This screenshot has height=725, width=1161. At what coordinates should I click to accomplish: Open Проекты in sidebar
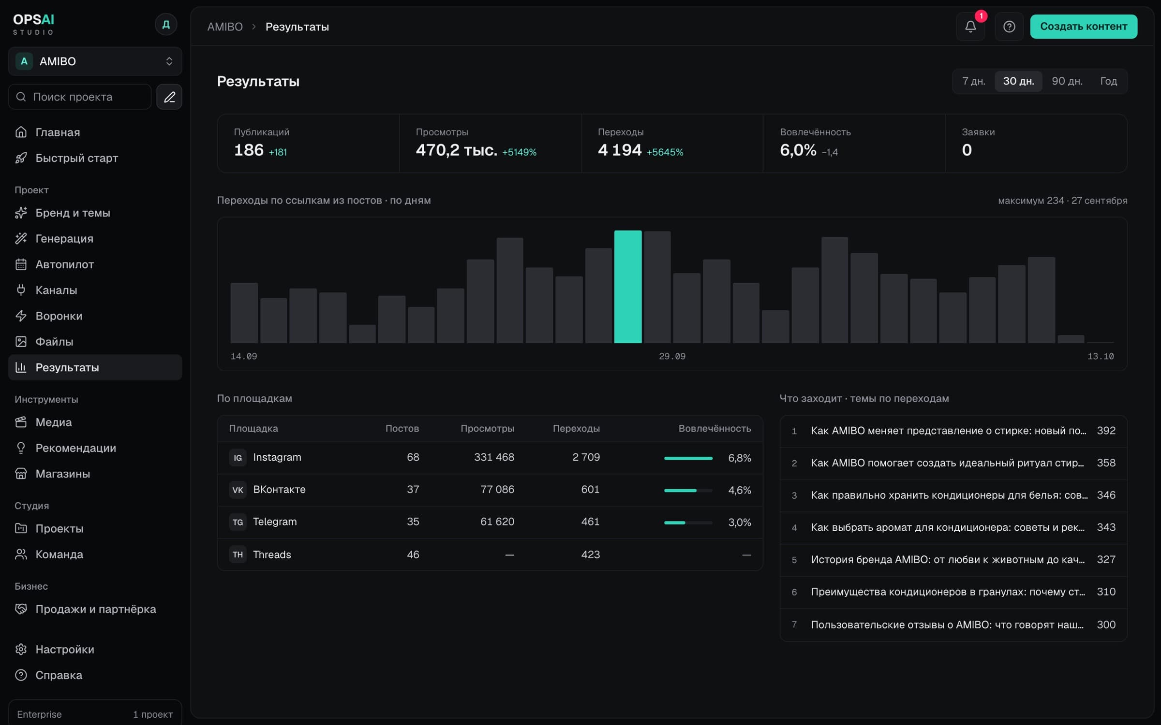click(95, 528)
